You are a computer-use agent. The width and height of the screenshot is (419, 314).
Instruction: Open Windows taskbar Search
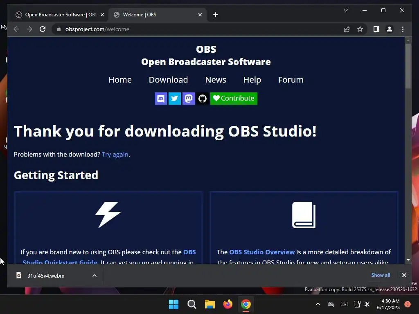(191, 304)
